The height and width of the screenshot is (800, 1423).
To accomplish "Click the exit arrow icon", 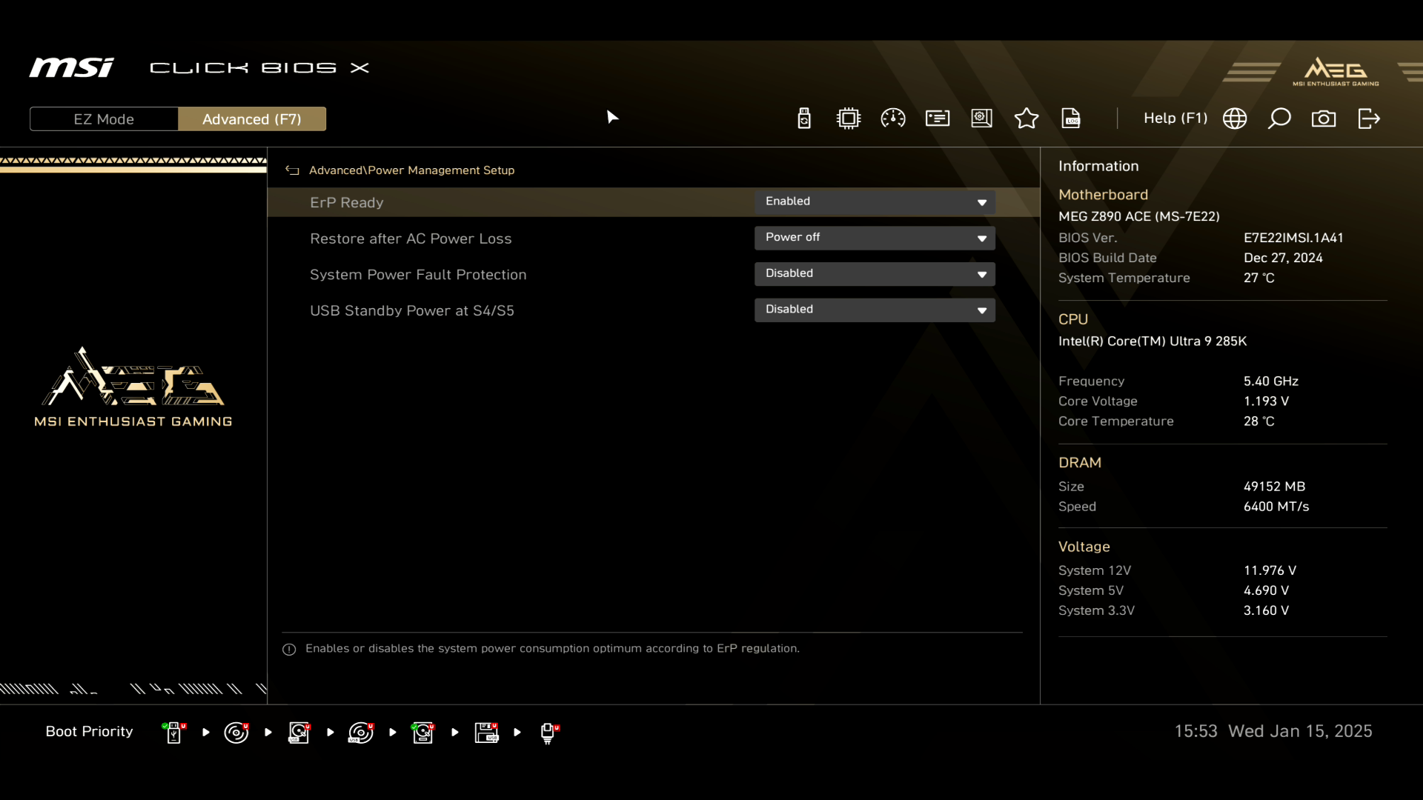I will coord(1369,119).
